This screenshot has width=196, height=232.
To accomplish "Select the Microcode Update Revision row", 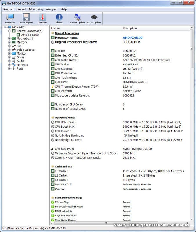I will (x=120, y=95).
